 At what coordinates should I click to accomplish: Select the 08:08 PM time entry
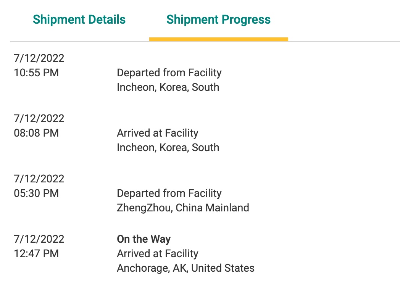(36, 133)
